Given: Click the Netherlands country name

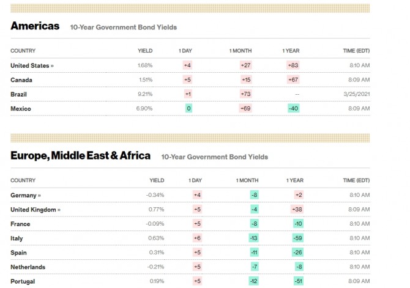Looking at the screenshot, I should point(28,267).
